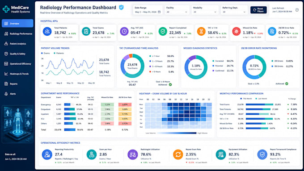Click the TAT ≤ 1 Hr column header

(75, 97)
